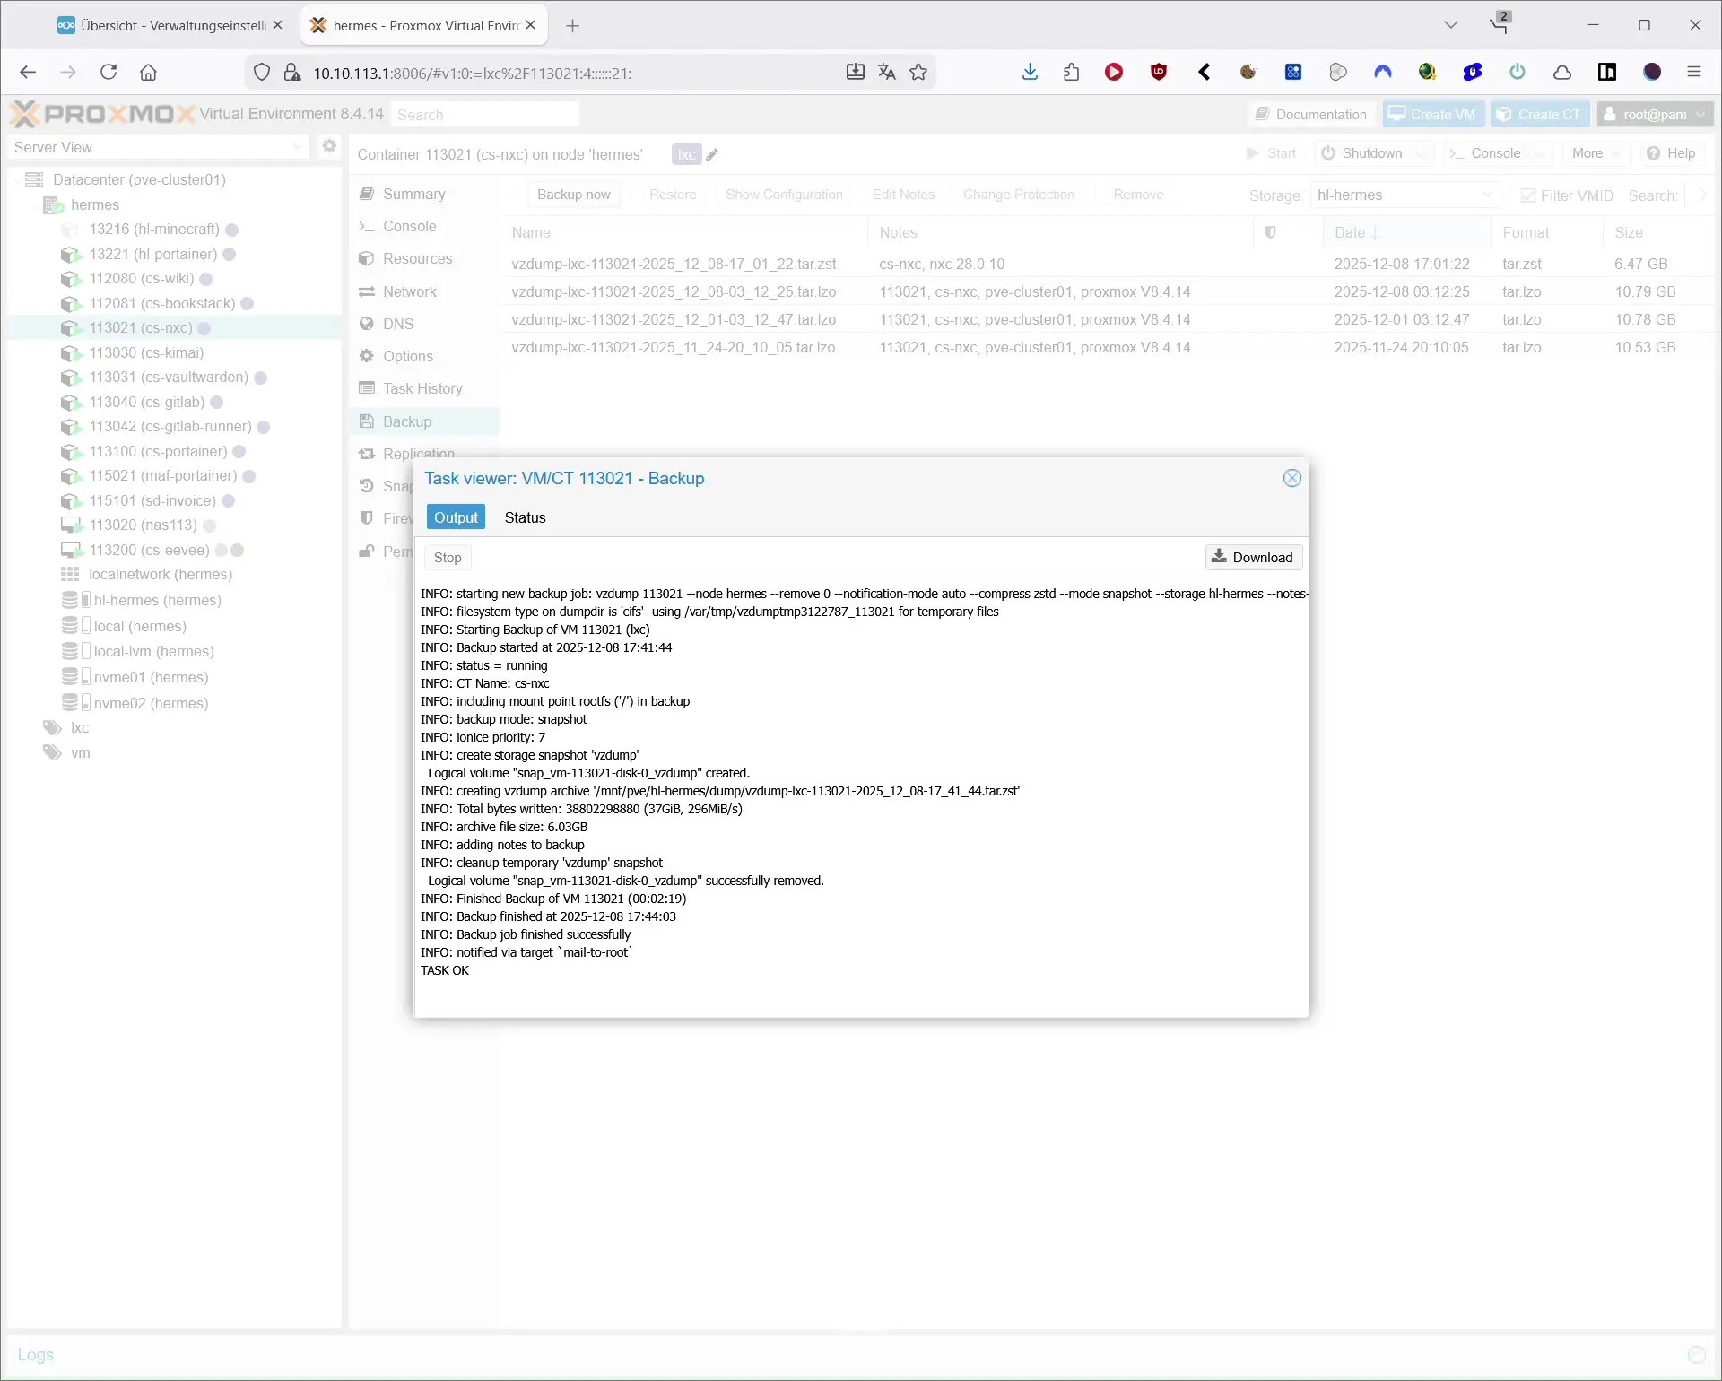Edit the container tags with the pencil icon
1722x1381 pixels.
click(713, 154)
